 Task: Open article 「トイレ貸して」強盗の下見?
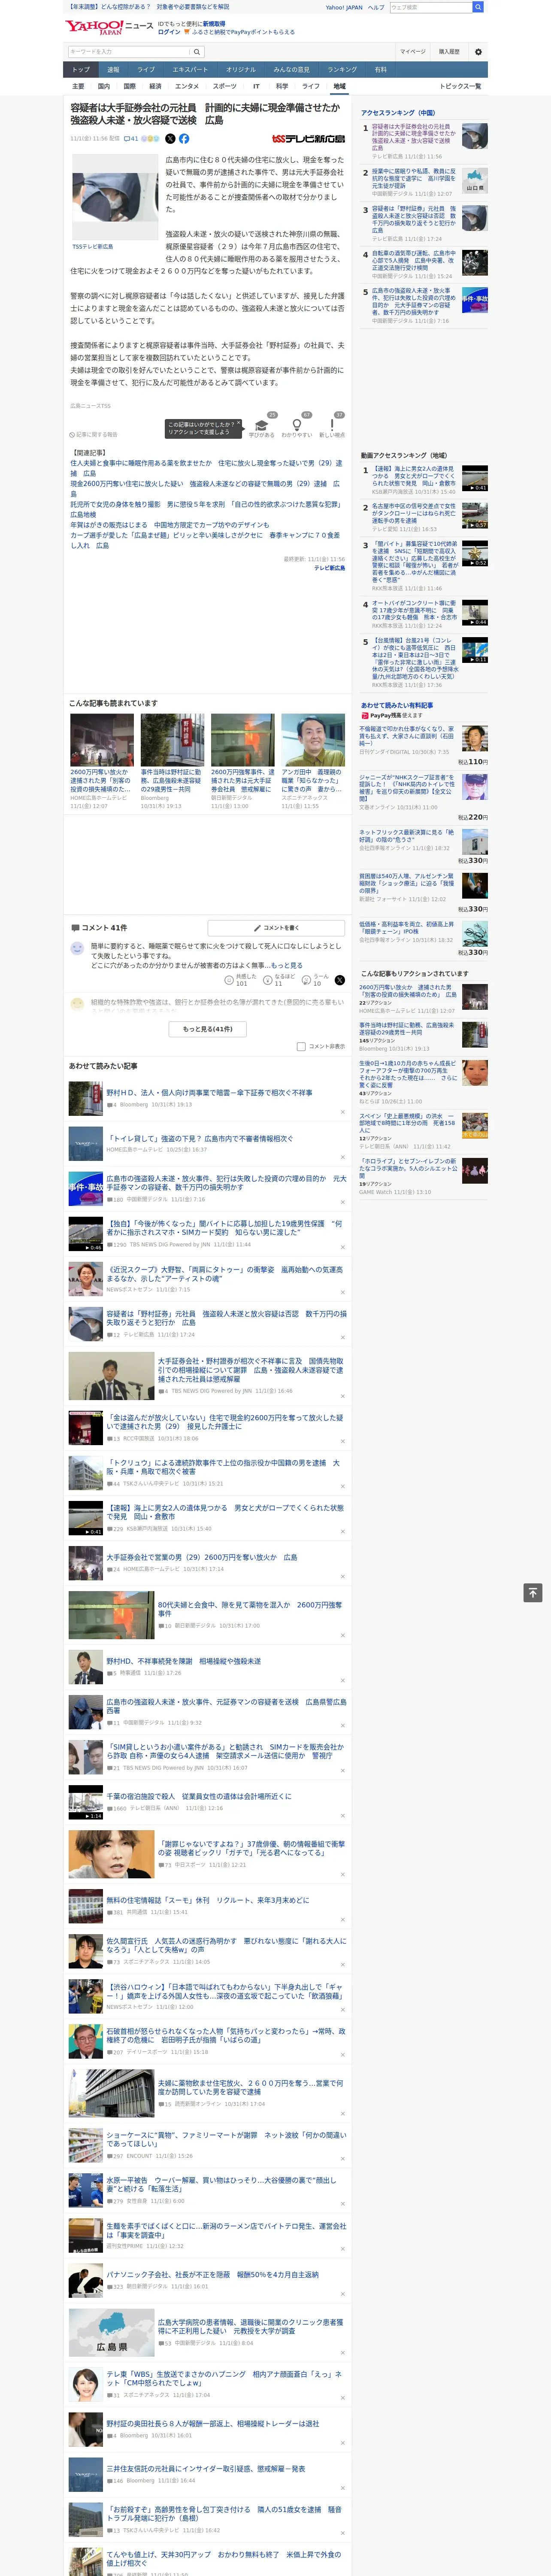coord(200,1138)
